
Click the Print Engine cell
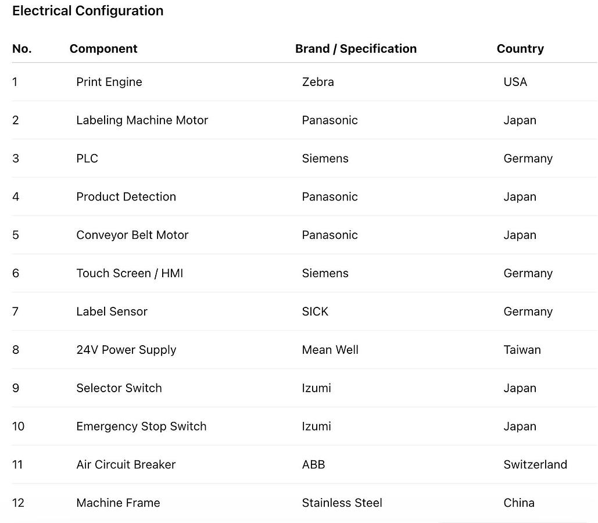tap(109, 82)
